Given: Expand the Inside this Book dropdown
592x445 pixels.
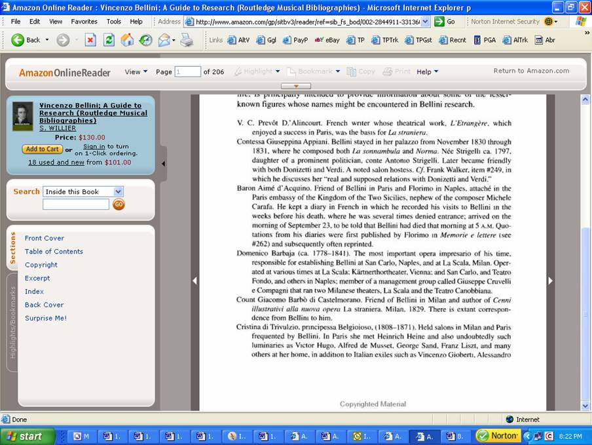Looking at the screenshot, I should tap(118, 191).
